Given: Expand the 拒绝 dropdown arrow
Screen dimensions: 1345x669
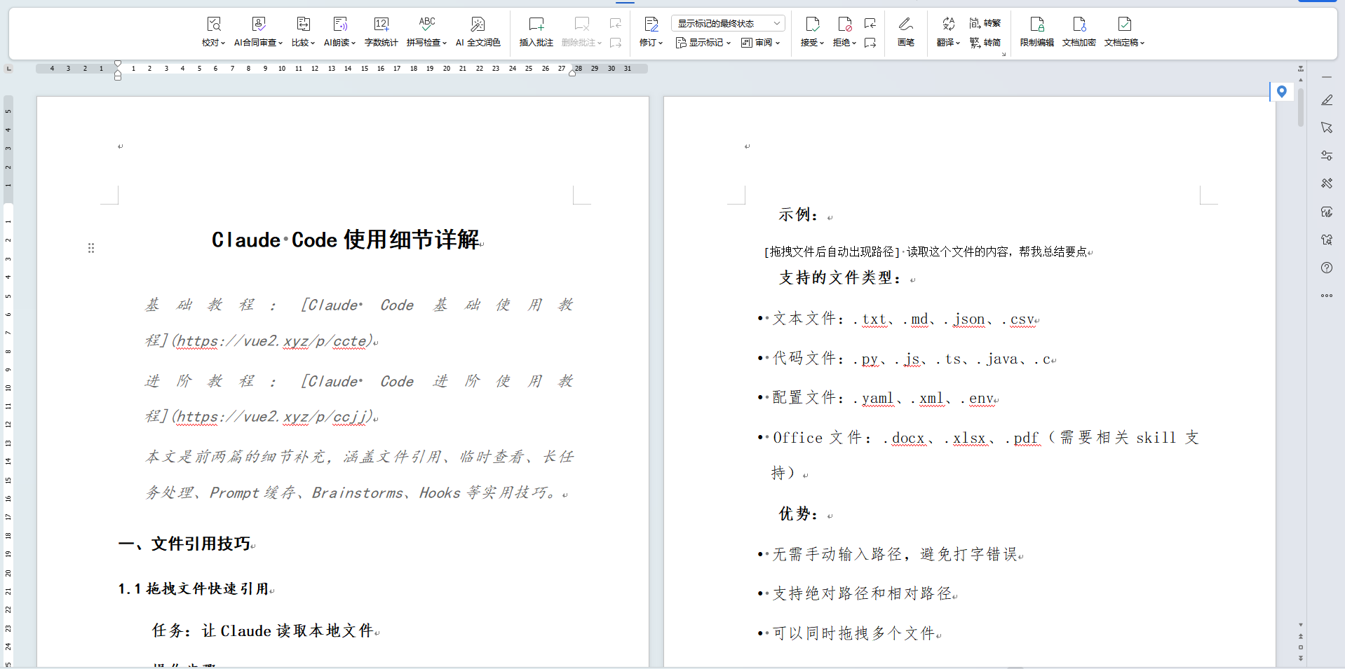Looking at the screenshot, I should coord(854,43).
